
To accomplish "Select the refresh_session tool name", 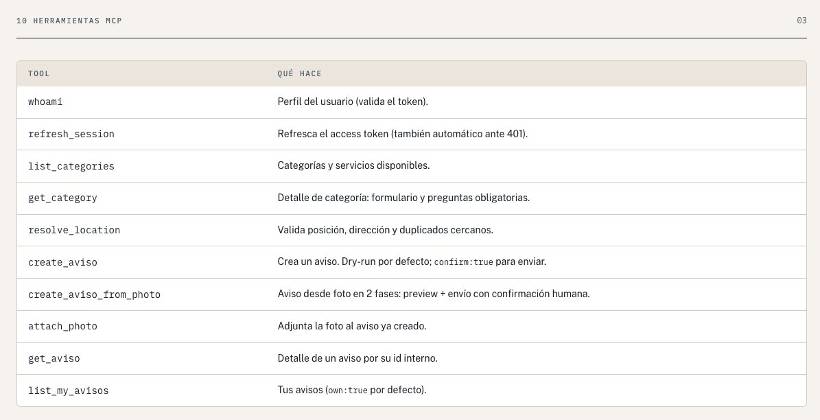I will click(x=71, y=135).
